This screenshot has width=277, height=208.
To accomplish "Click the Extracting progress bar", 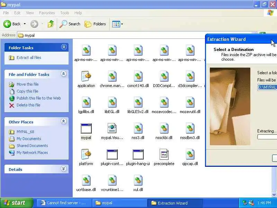I will [267, 137].
